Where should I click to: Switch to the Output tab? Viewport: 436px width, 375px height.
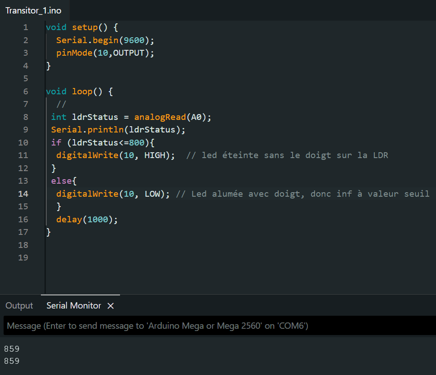point(19,306)
